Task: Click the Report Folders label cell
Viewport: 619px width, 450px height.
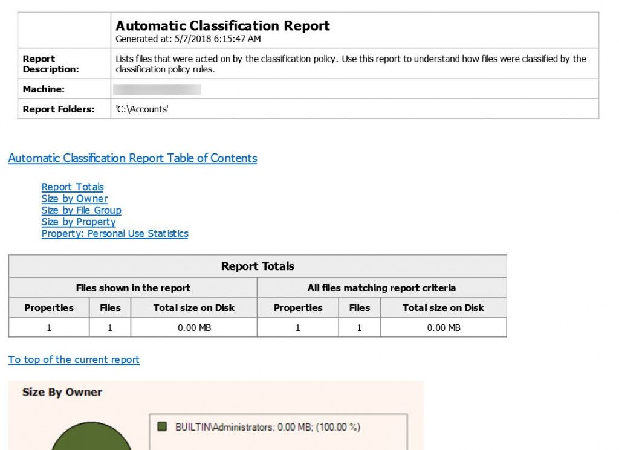Action: point(64,109)
